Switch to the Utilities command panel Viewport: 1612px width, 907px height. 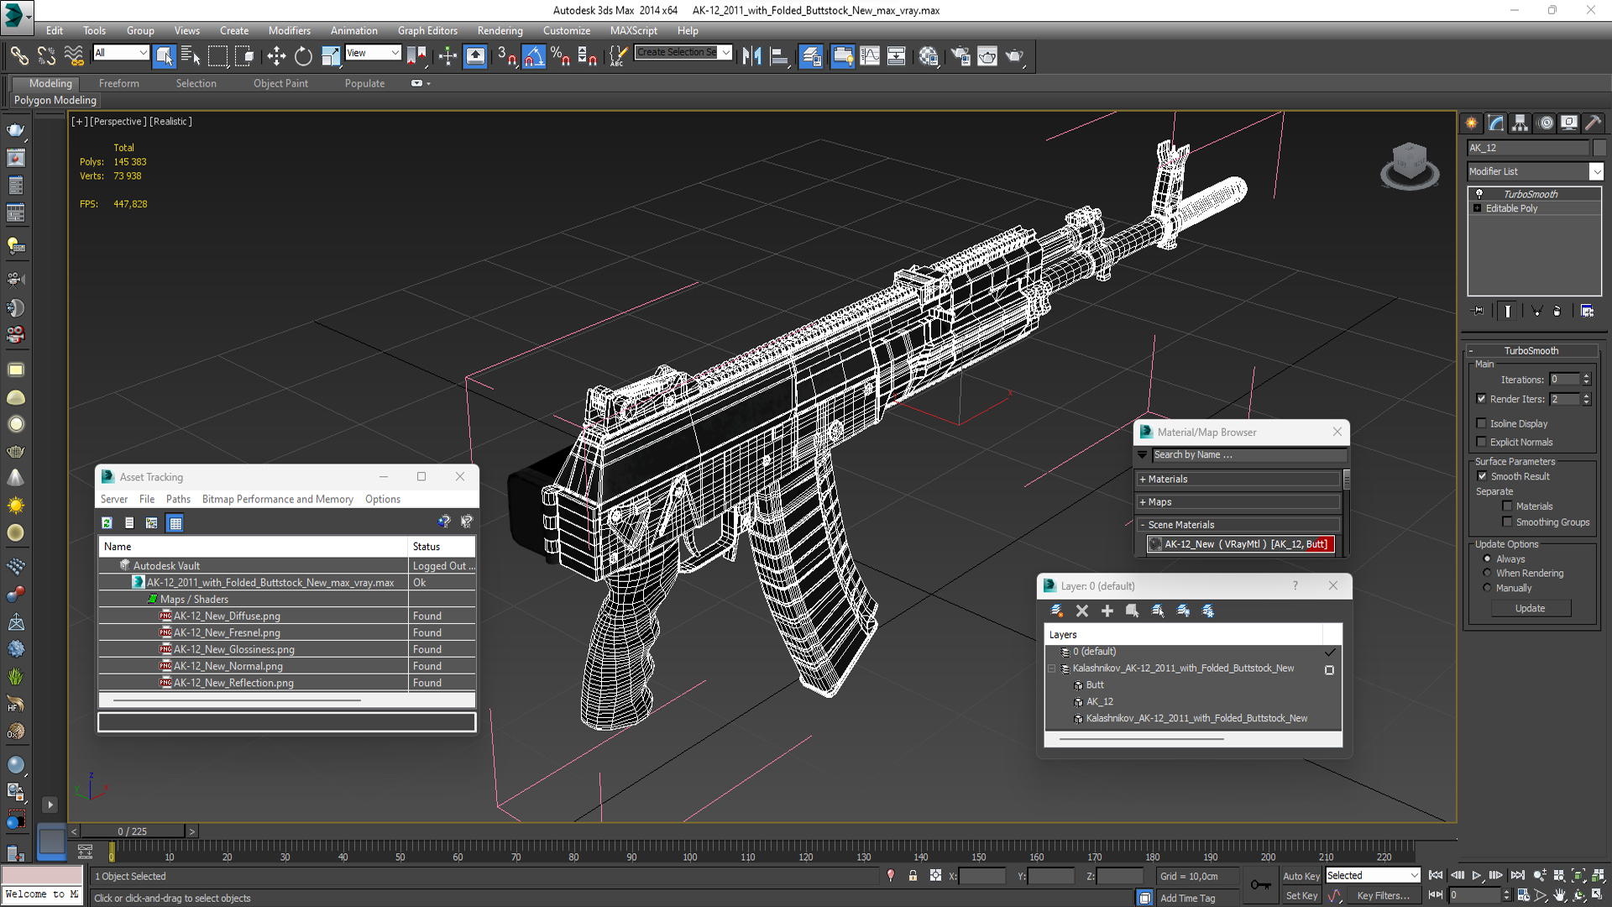[x=1593, y=123]
